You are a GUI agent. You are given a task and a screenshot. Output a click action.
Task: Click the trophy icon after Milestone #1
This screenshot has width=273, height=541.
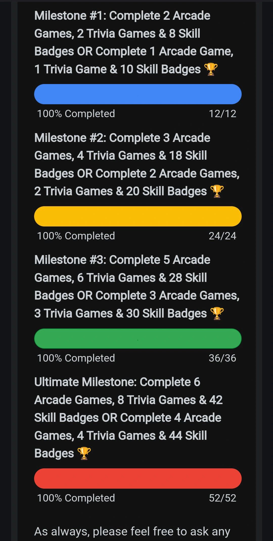tap(211, 69)
